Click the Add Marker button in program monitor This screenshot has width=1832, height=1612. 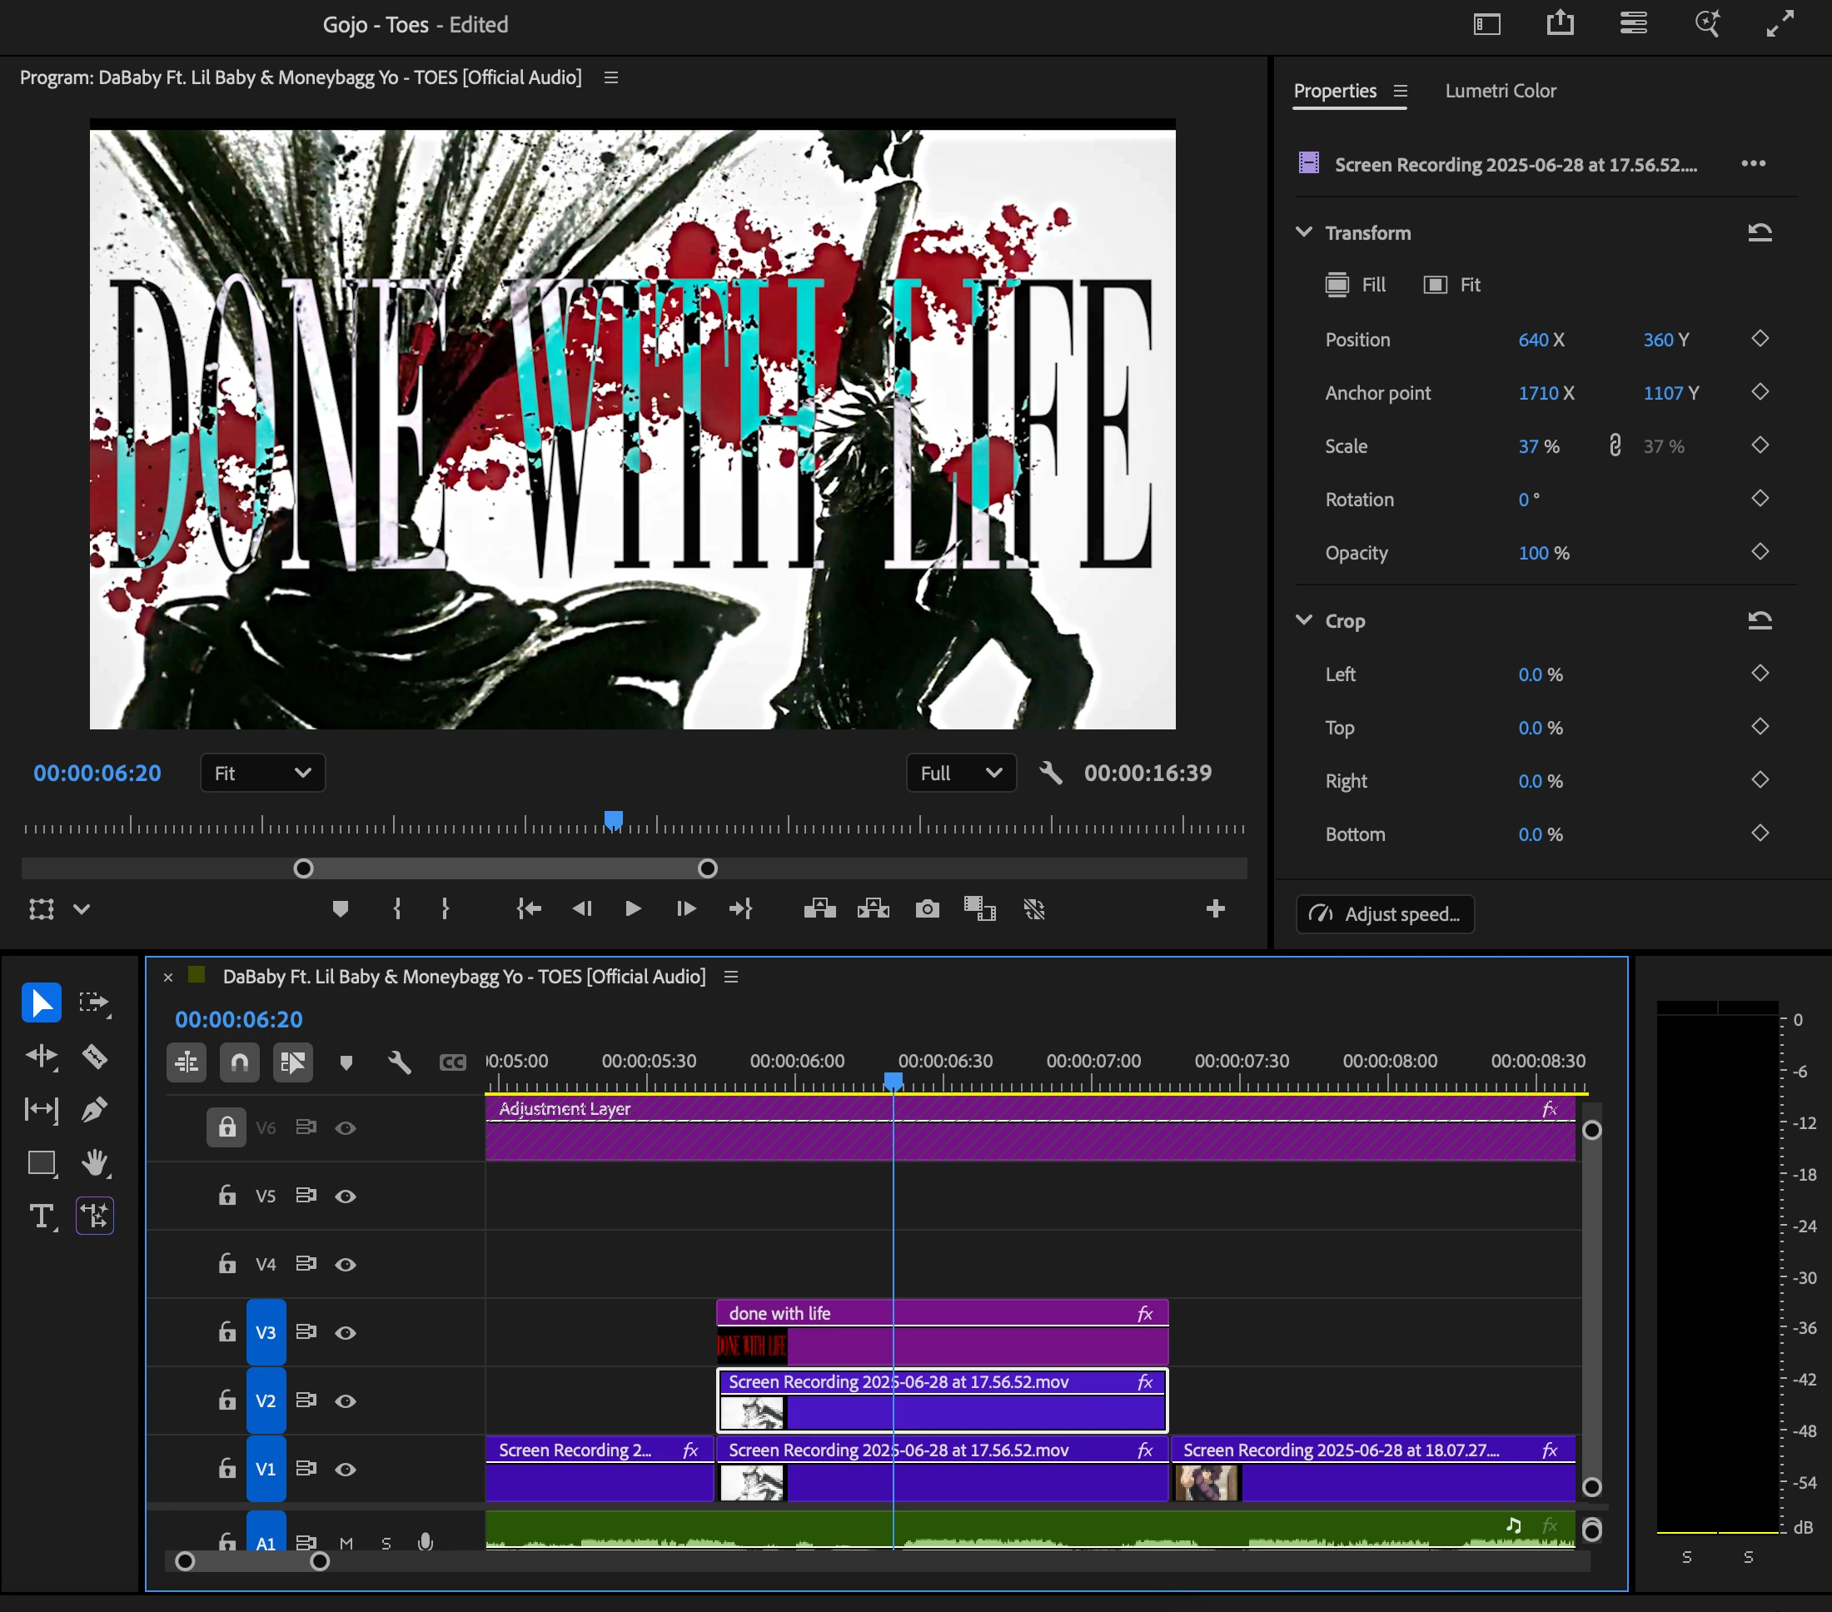point(340,908)
